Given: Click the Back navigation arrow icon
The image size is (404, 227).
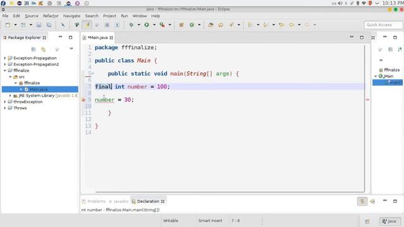Looking at the screenshot, I should [292, 25].
